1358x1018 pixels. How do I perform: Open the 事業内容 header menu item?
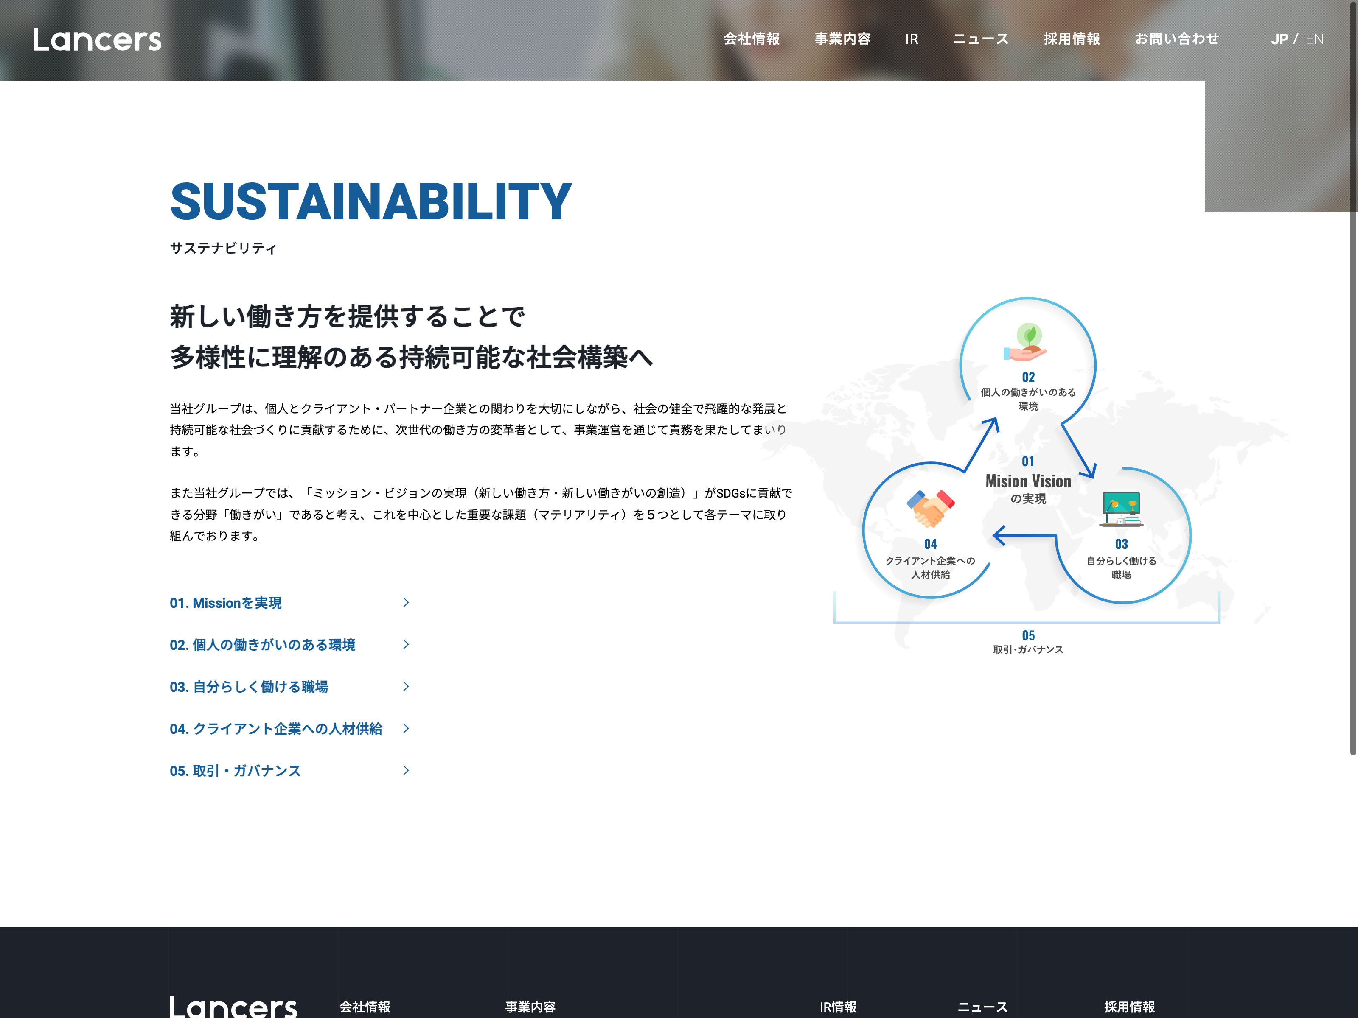coord(842,39)
